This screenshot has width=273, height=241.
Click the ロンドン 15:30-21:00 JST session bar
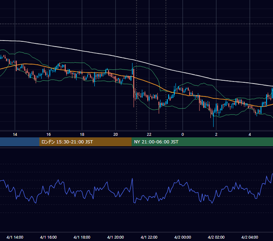point(85,142)
